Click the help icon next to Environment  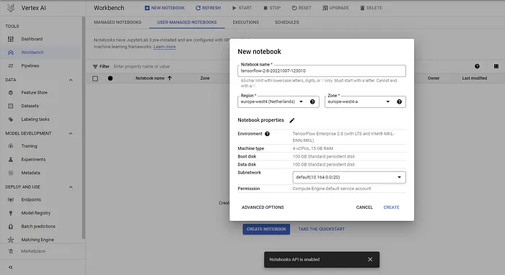[x=268, y=134]
